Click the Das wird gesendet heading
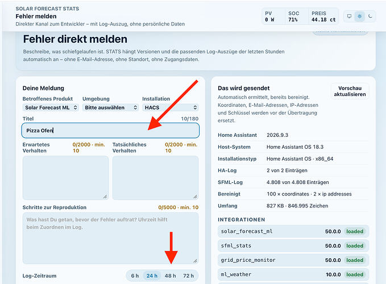The width and height of the screenshot is (386, 284). coord(244,88)
